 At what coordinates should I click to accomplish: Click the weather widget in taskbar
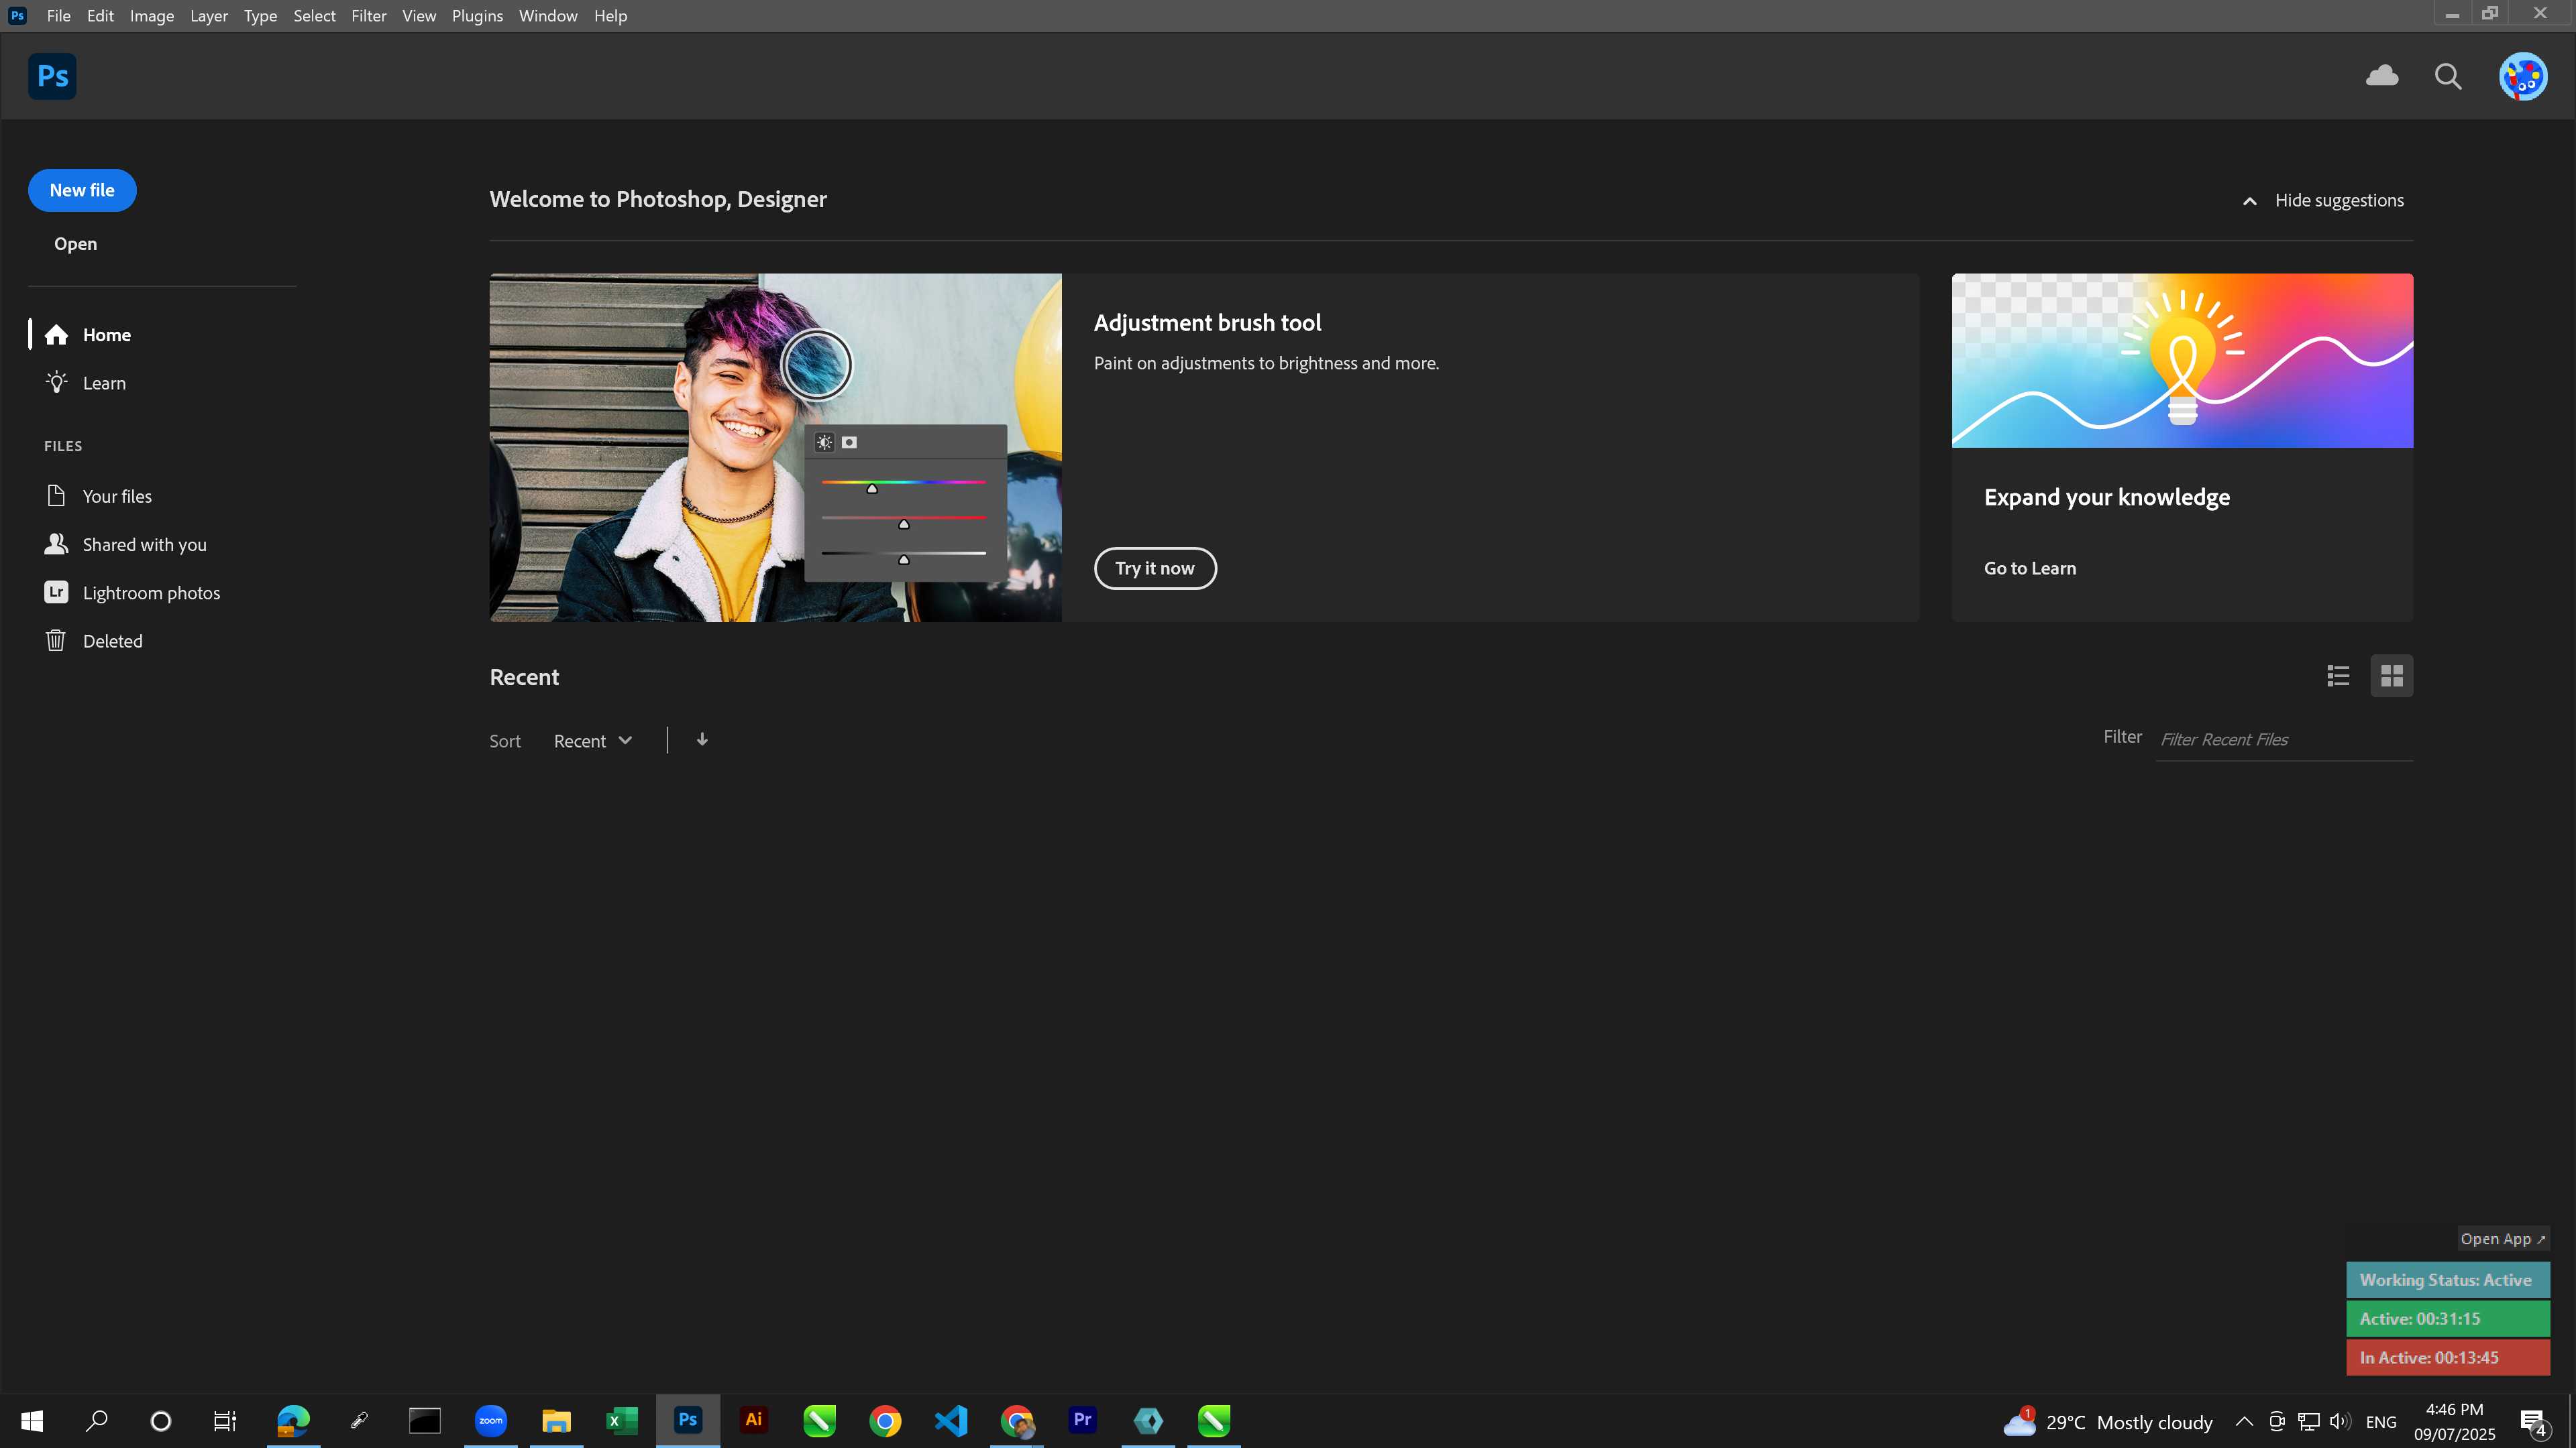click(2108, 1422)
